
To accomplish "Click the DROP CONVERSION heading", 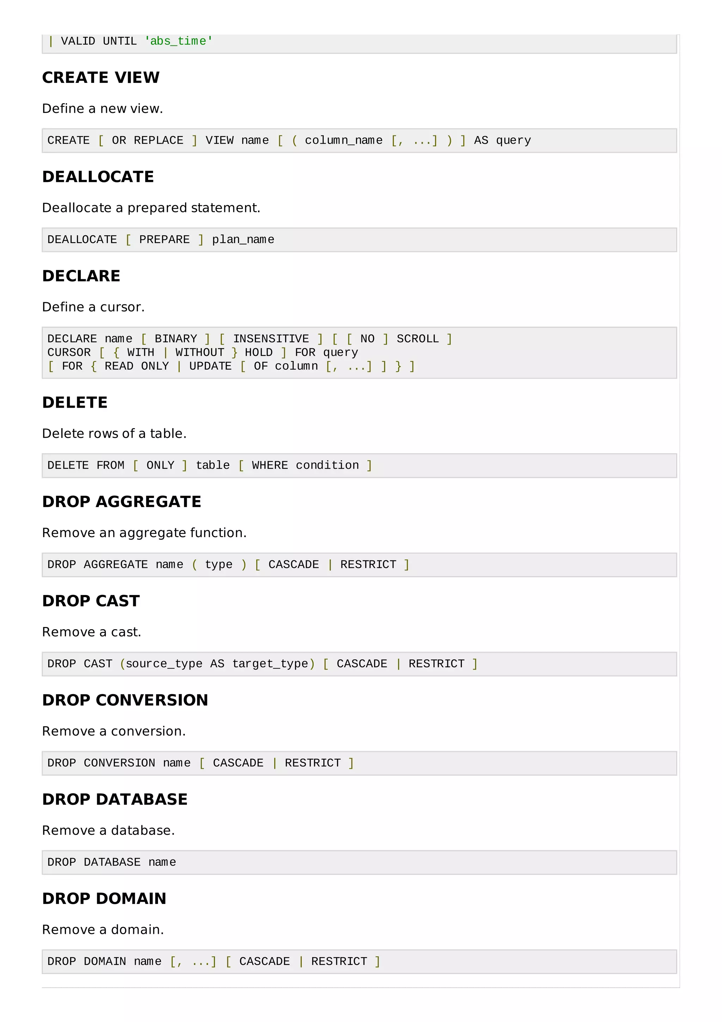I will point(125,700).
